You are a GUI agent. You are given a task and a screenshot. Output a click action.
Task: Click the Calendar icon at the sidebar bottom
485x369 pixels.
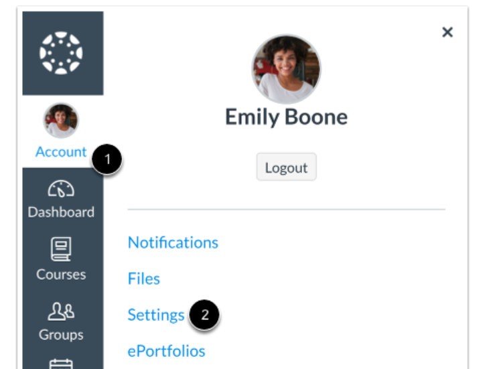(61, 364)
